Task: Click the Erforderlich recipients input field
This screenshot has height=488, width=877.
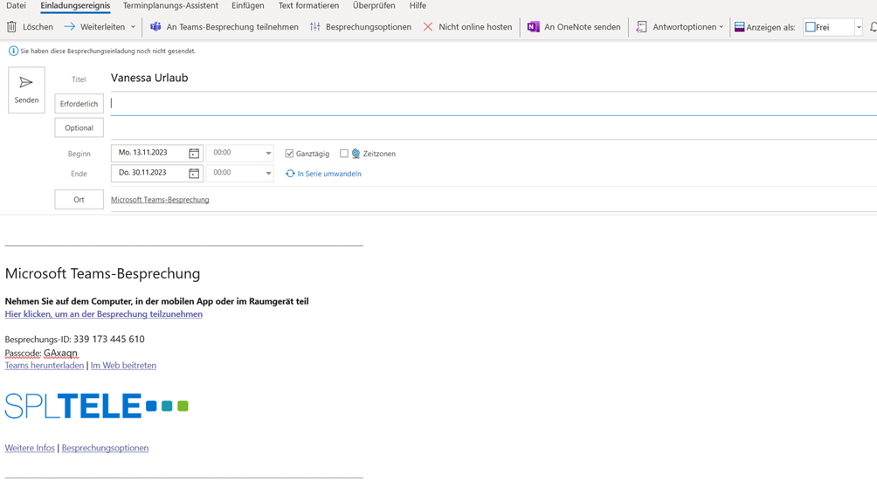Action: (x=494, y=103)
